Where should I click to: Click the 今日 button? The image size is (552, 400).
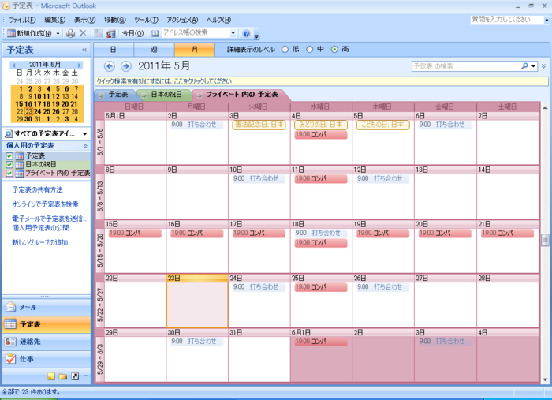click(x=132, y=33)
